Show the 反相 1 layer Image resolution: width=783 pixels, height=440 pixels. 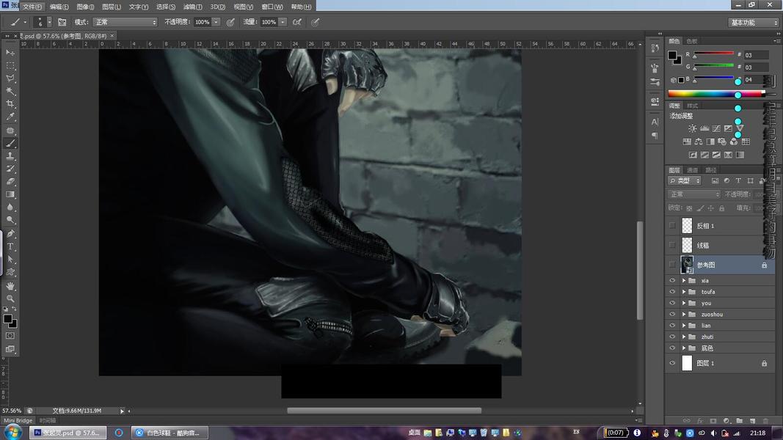(672, 225)
